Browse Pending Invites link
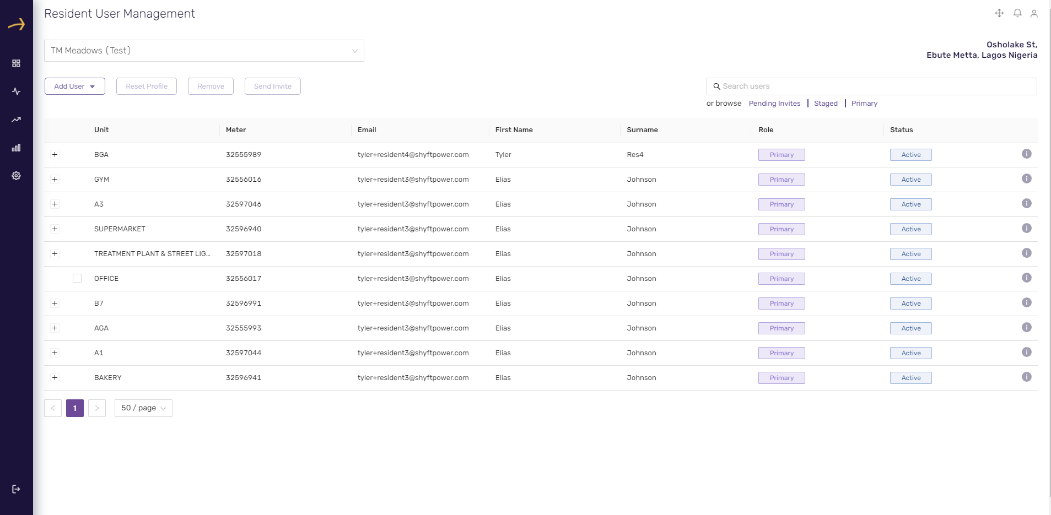This screenshot has height=515, width=1051. (774, 104)
